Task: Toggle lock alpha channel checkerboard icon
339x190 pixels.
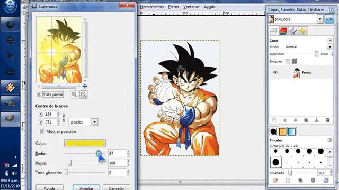Action: click(295, 61)
